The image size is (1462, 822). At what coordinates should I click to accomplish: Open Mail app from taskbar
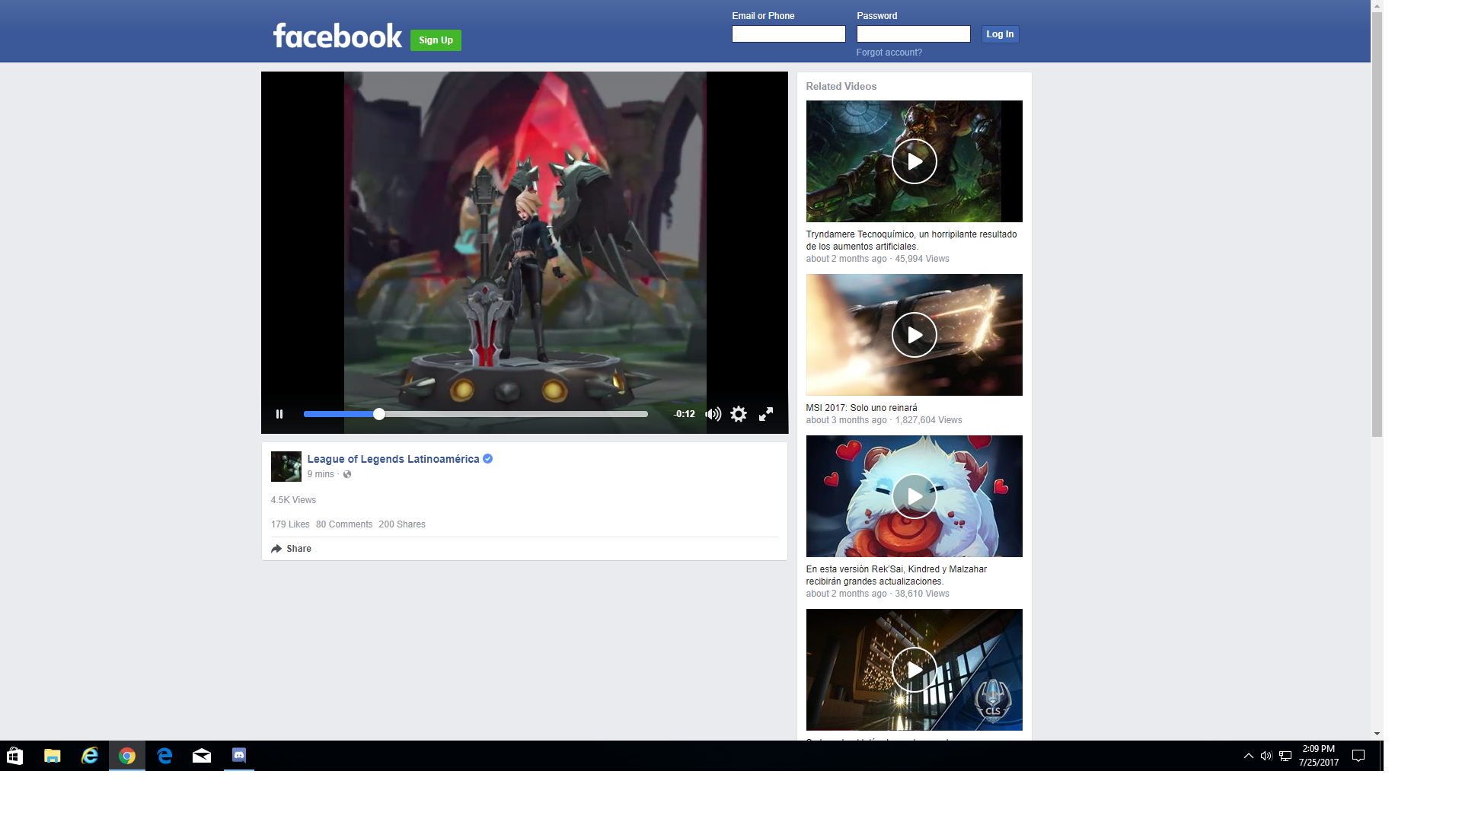[202, 756]
